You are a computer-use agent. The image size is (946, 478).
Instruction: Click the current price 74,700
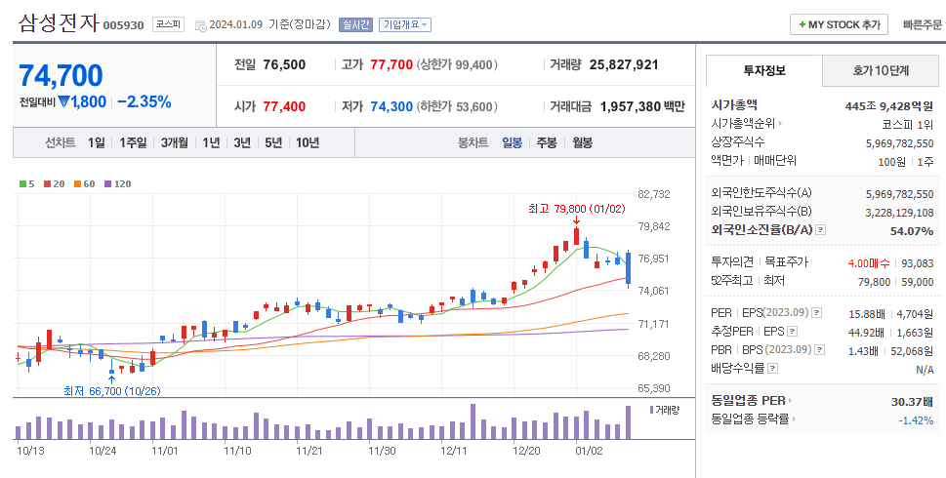[61, 76]
